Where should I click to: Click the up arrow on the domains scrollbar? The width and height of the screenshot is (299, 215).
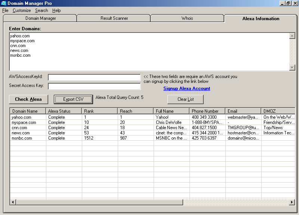point(293,35)
